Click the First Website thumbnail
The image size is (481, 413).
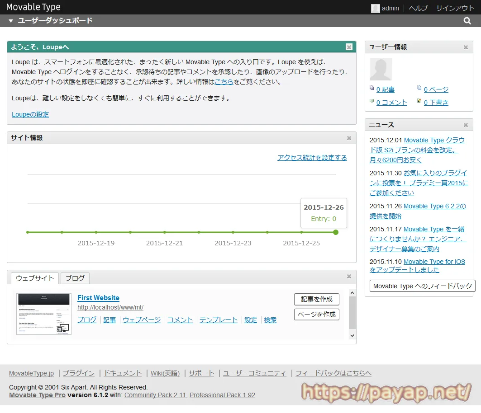(44, 314)
